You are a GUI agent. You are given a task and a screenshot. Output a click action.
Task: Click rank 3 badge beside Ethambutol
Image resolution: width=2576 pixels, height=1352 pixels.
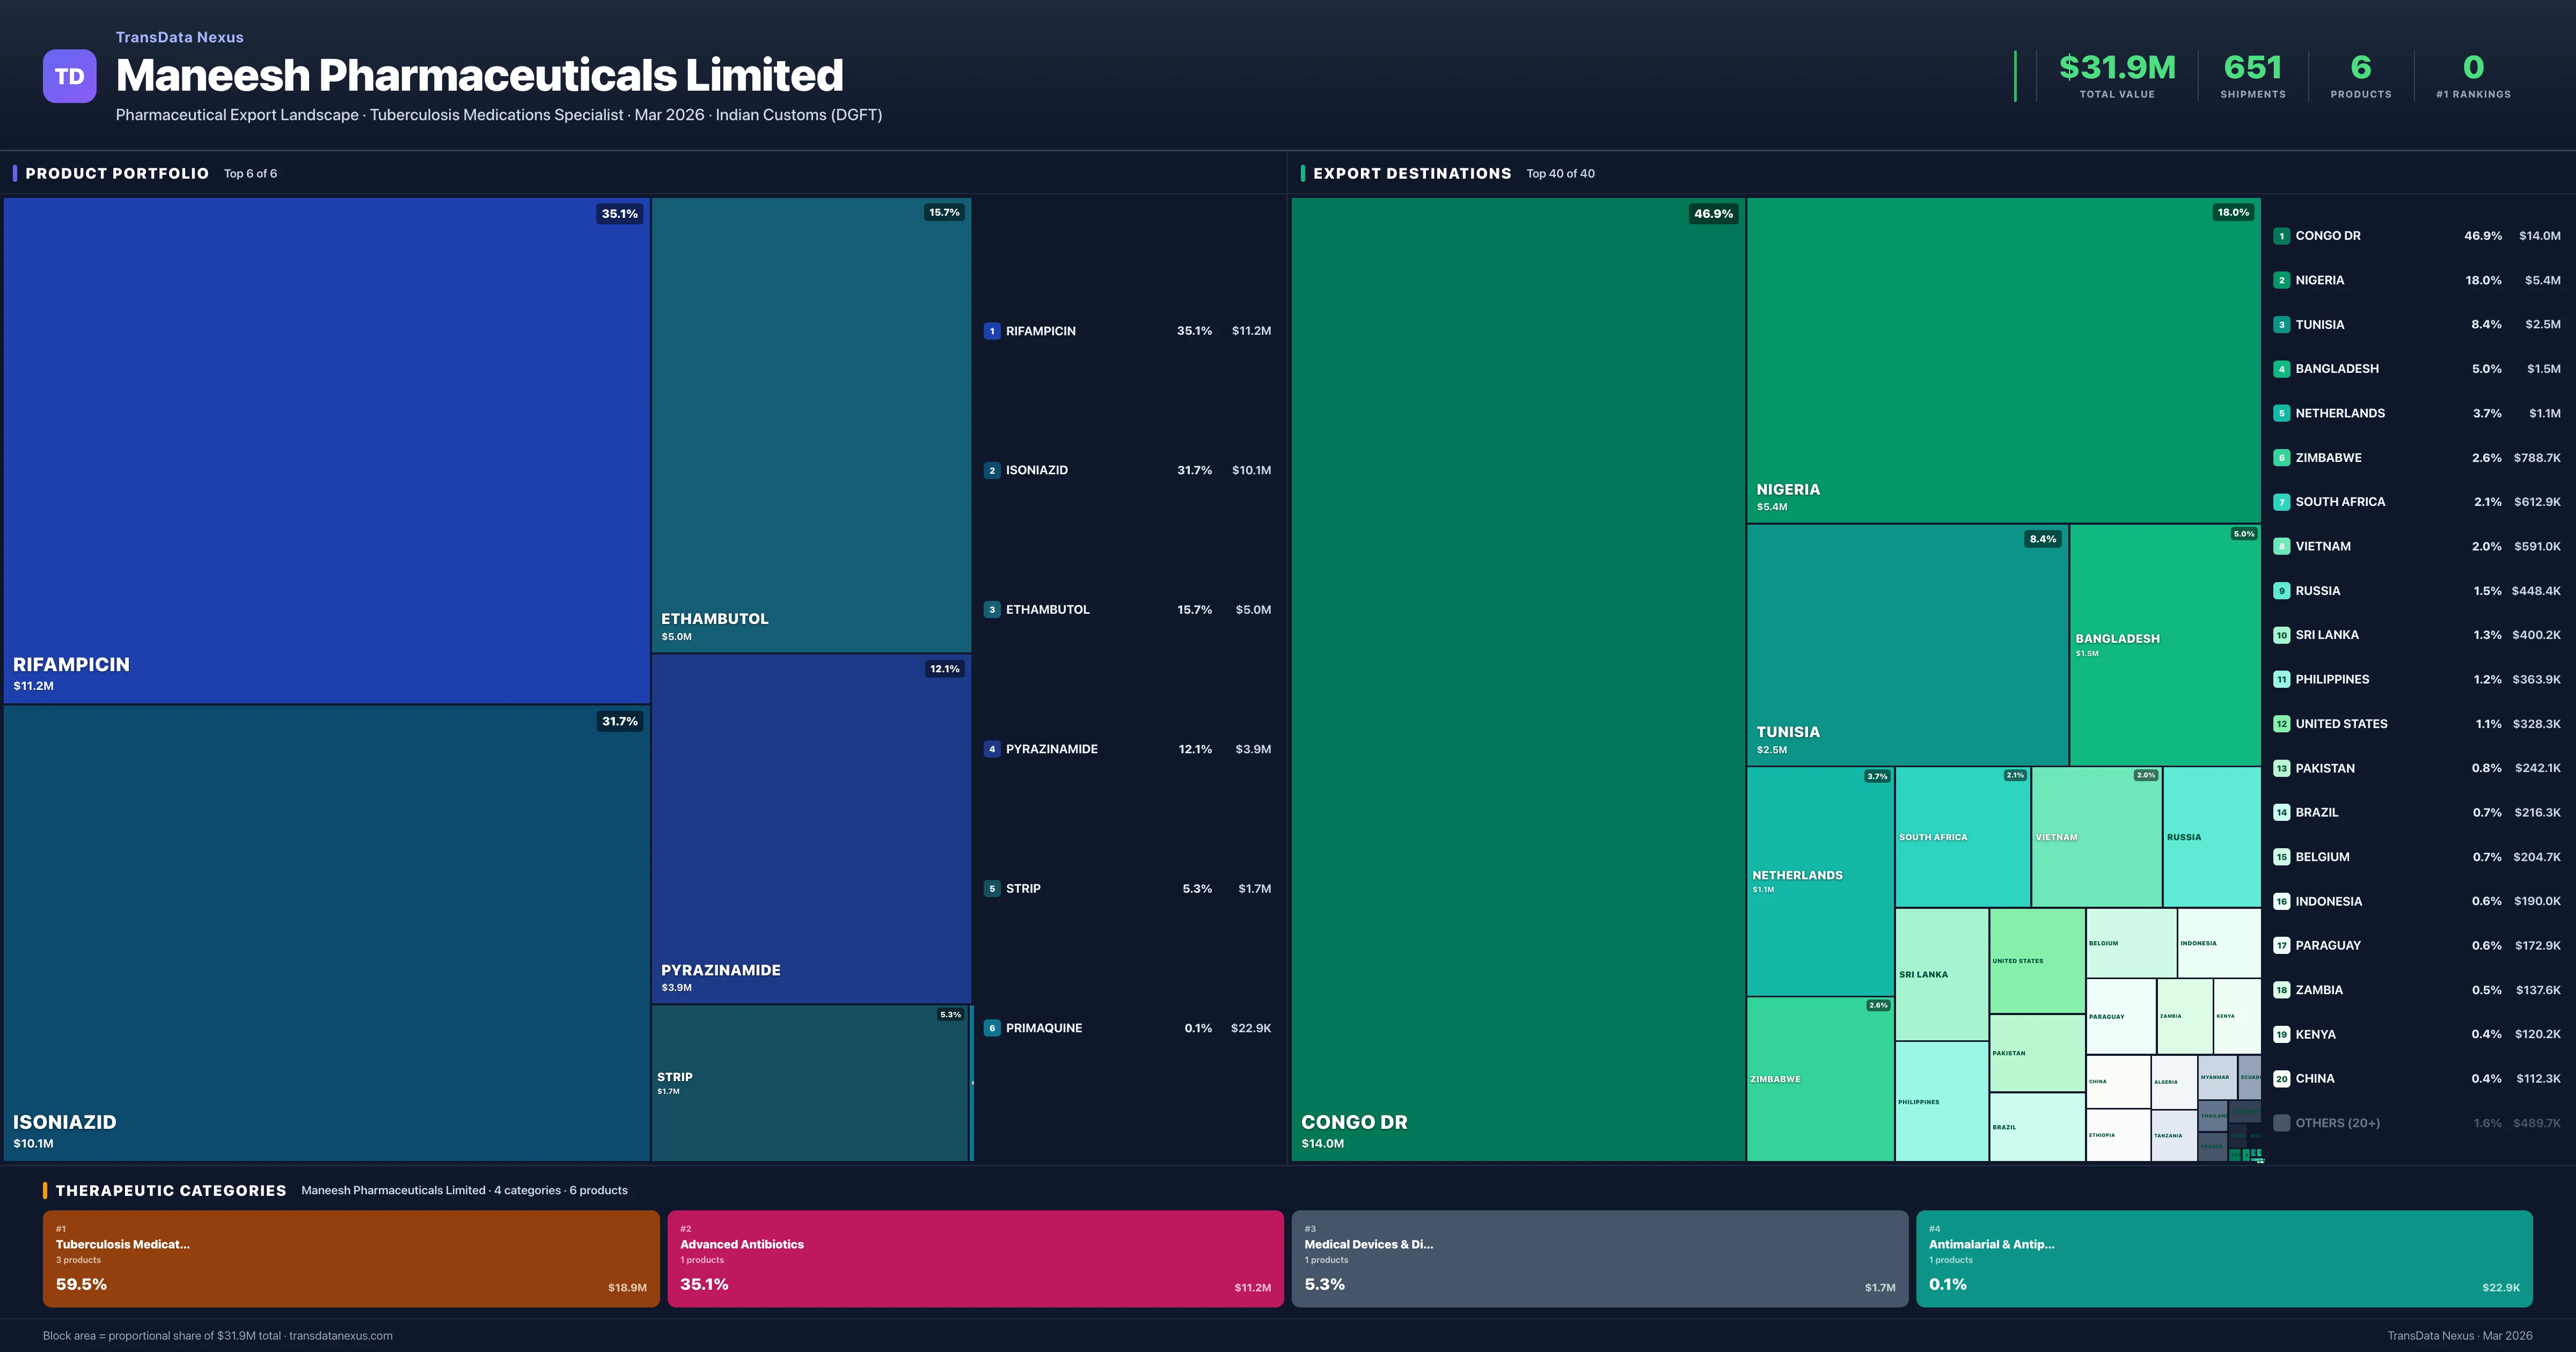click(x=991, y=610)
